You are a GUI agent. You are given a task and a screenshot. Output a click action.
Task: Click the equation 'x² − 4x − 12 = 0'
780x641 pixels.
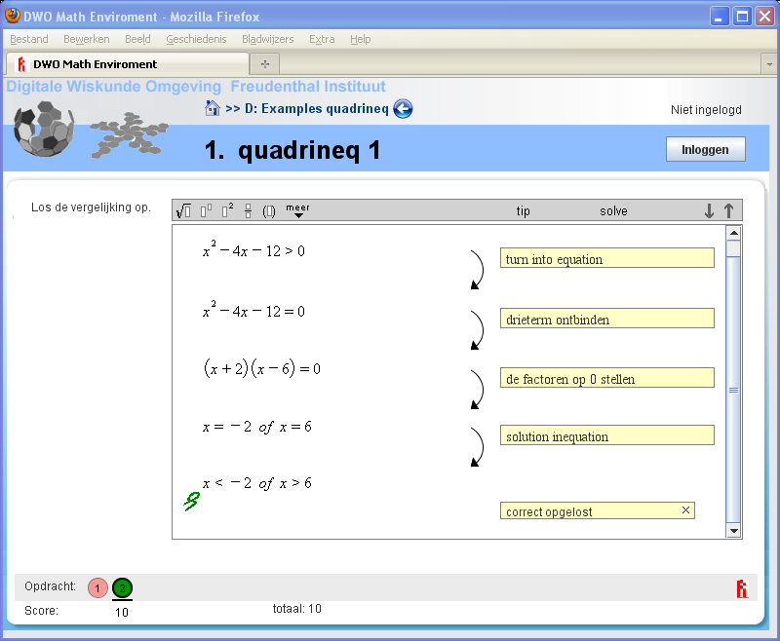click(253, 310)
